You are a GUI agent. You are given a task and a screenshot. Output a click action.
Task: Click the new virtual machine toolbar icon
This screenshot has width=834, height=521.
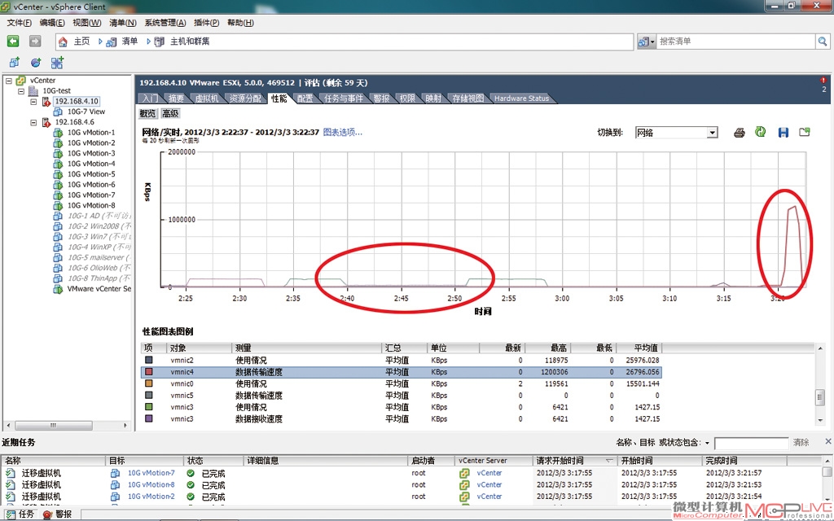(x=15, y=63)
